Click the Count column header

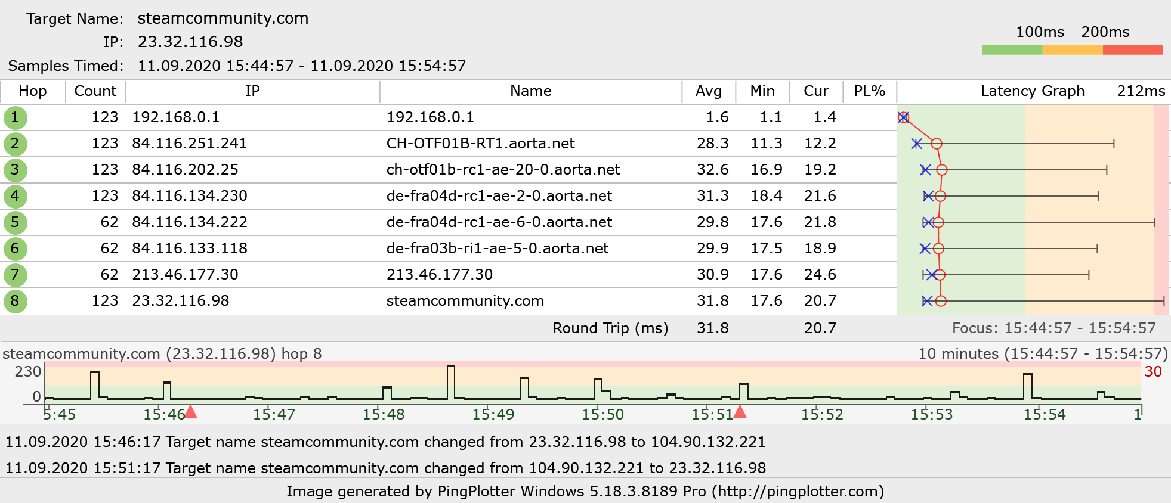(x=95, y=91)
